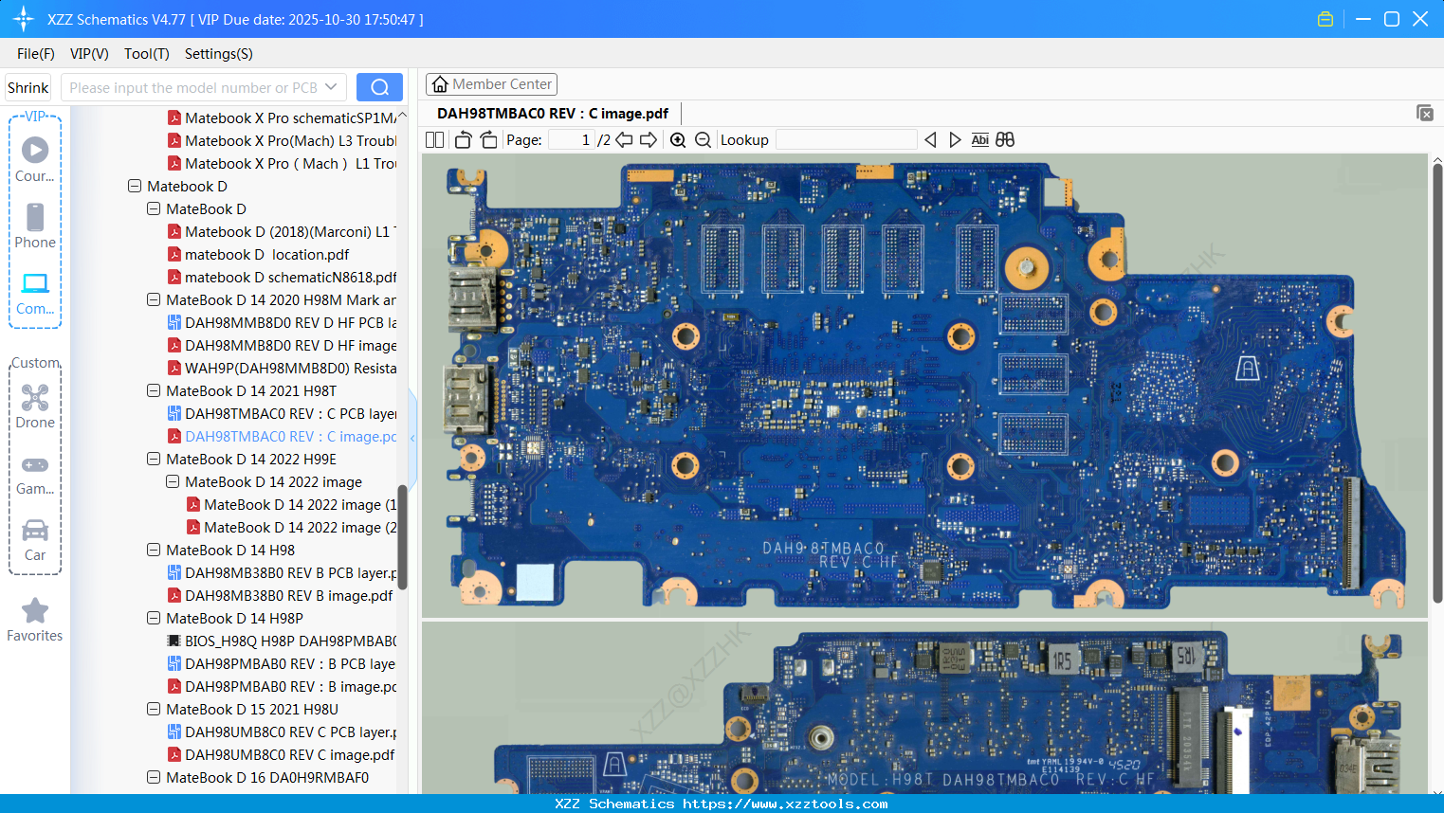Click the Lookup text field

tap(847, 140)
